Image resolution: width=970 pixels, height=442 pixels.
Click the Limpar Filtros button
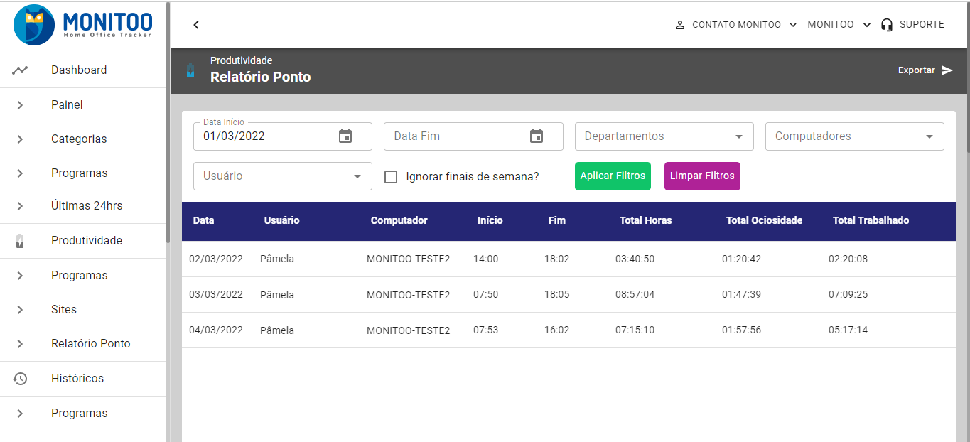point(702,176)
